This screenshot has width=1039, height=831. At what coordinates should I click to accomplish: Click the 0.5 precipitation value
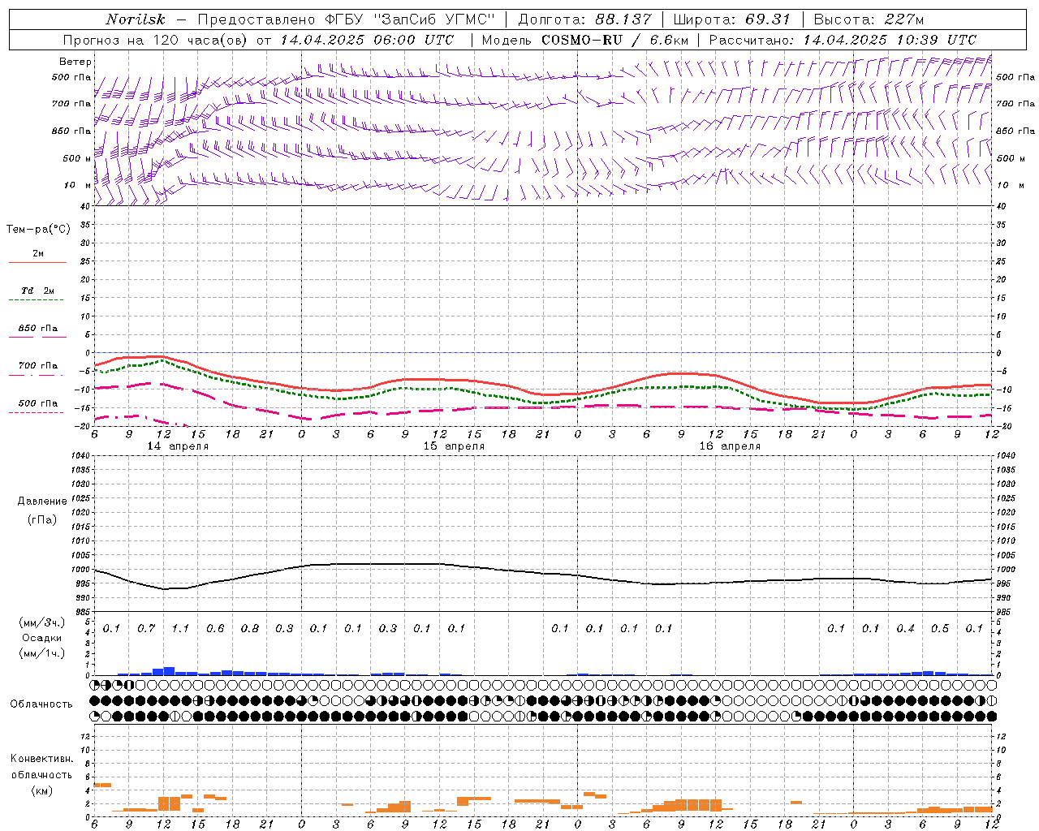click(x=940, y=628)
